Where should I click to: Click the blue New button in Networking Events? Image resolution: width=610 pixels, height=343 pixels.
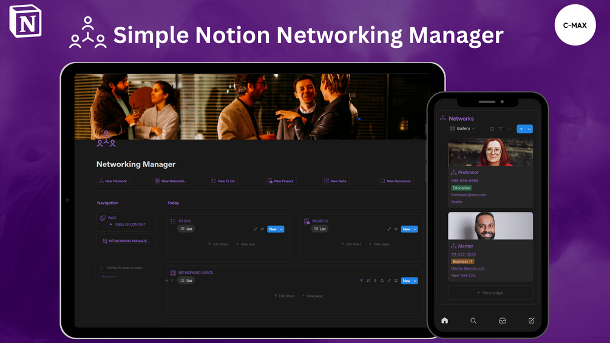pyautogui.click(x=407, y=281)
